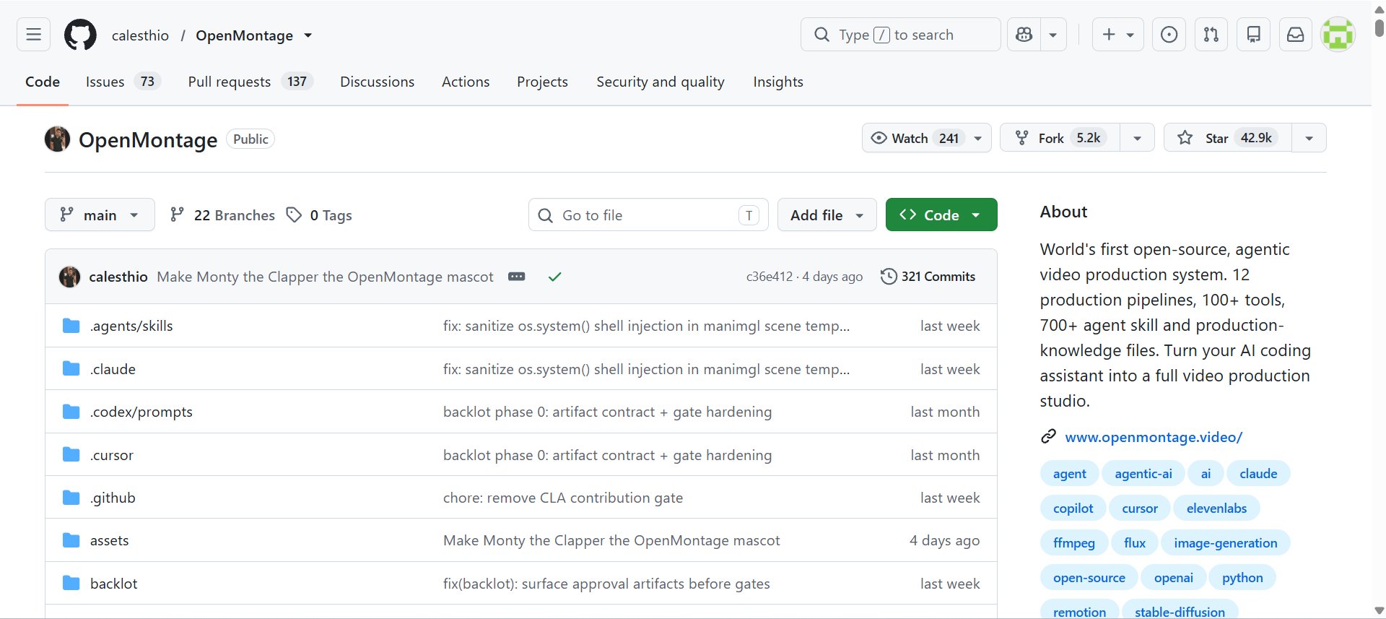This screenshot has height=619, width=1386.
Task: Click the scrollbar down arrow
Action: click(1380, 611)
